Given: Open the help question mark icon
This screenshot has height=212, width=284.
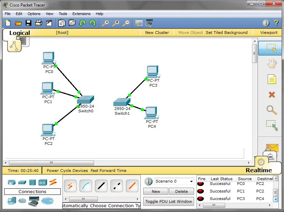Looking at the screenshot, I should tap(276, 23).
